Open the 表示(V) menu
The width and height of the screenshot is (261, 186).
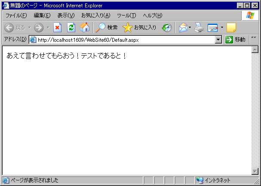coord(66,15)
